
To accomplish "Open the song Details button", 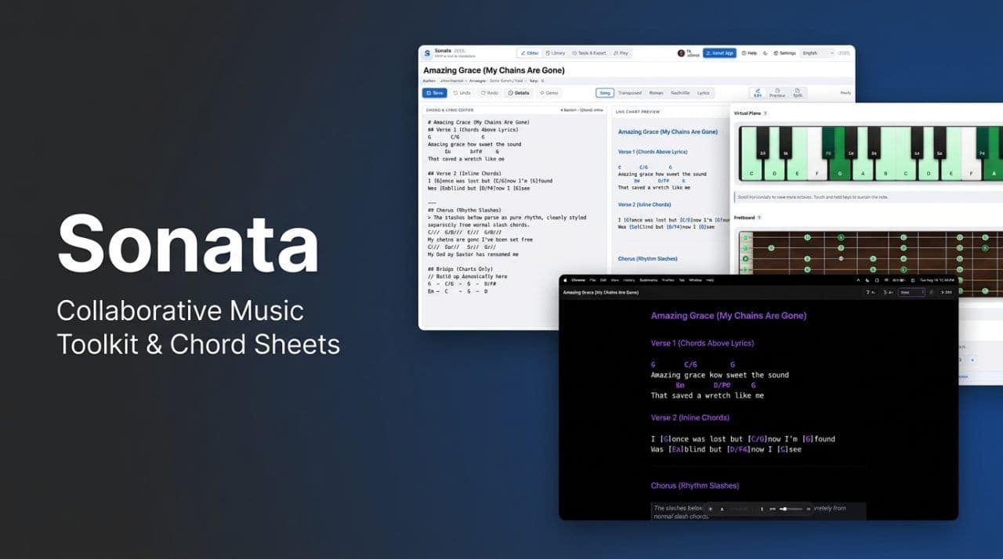I will point(518,92).
